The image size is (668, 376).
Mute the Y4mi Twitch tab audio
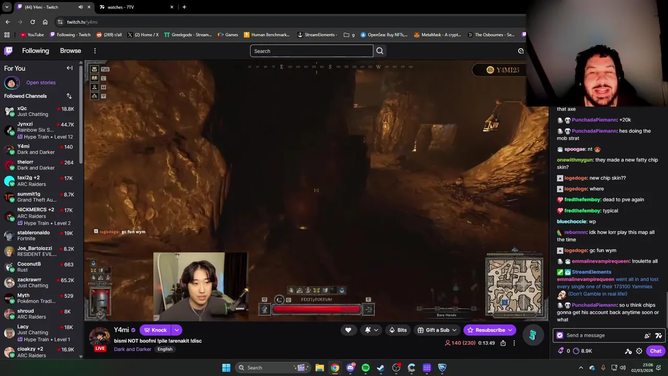point(80,7)
